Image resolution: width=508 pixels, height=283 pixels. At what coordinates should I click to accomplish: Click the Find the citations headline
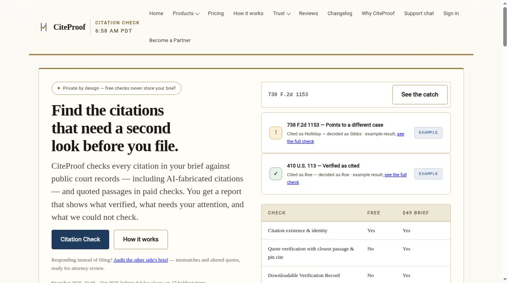(x=115, y=128)
